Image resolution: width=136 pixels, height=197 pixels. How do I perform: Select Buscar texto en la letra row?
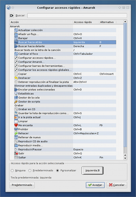coord(65,50)
